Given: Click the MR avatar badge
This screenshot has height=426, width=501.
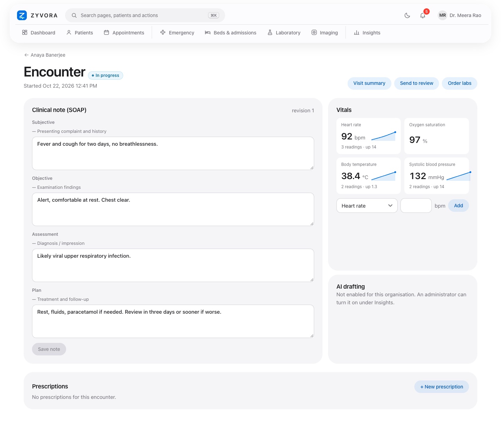Looking at the screenshot, I should pyautogui.click(x=443, y=15).
